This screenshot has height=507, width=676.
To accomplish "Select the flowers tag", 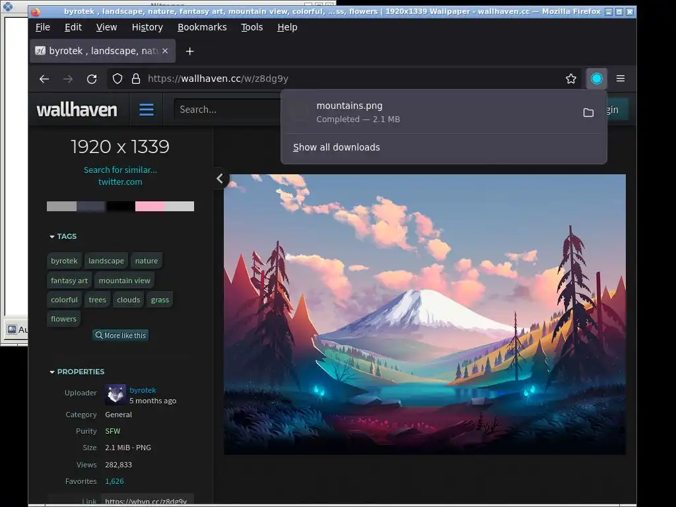I will coord(63,319).
